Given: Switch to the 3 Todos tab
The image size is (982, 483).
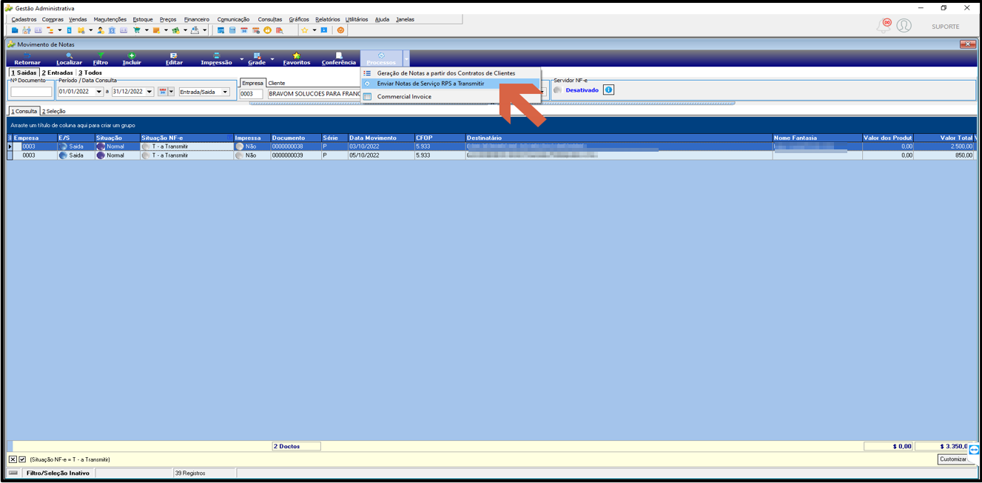Looking at the screenshot, I should coord(90,72).
